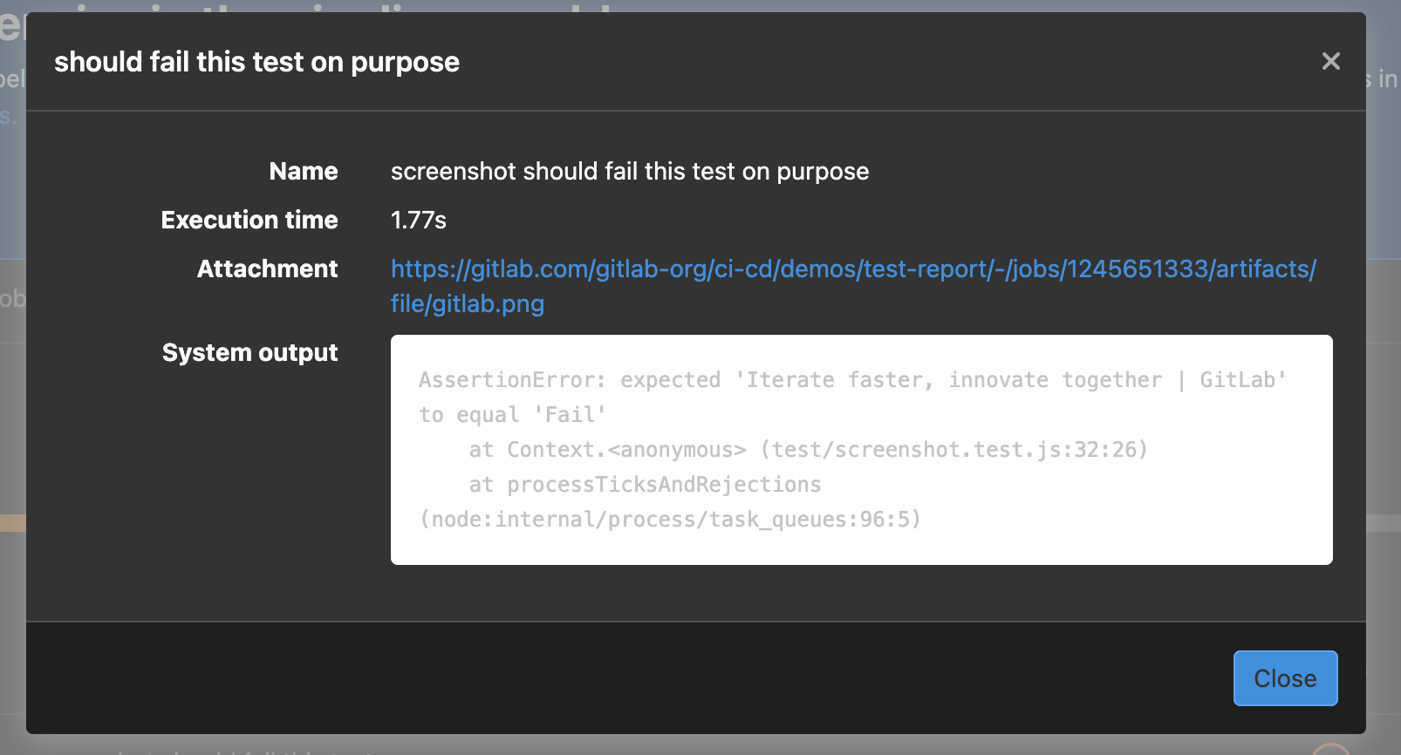1401x755 pixels.
Task: Click the Name label
Action: (303, 171)
